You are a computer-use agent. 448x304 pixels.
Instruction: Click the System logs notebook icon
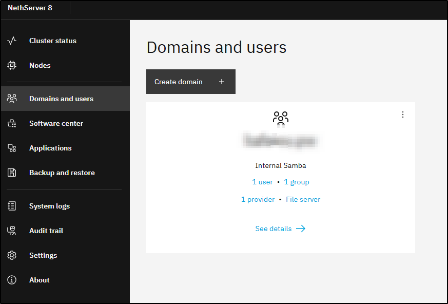tap(12, 206)
